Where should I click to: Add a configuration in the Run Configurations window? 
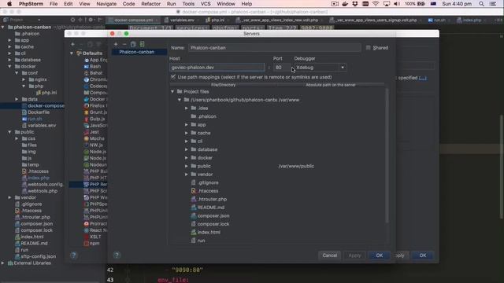click(72, 44)
